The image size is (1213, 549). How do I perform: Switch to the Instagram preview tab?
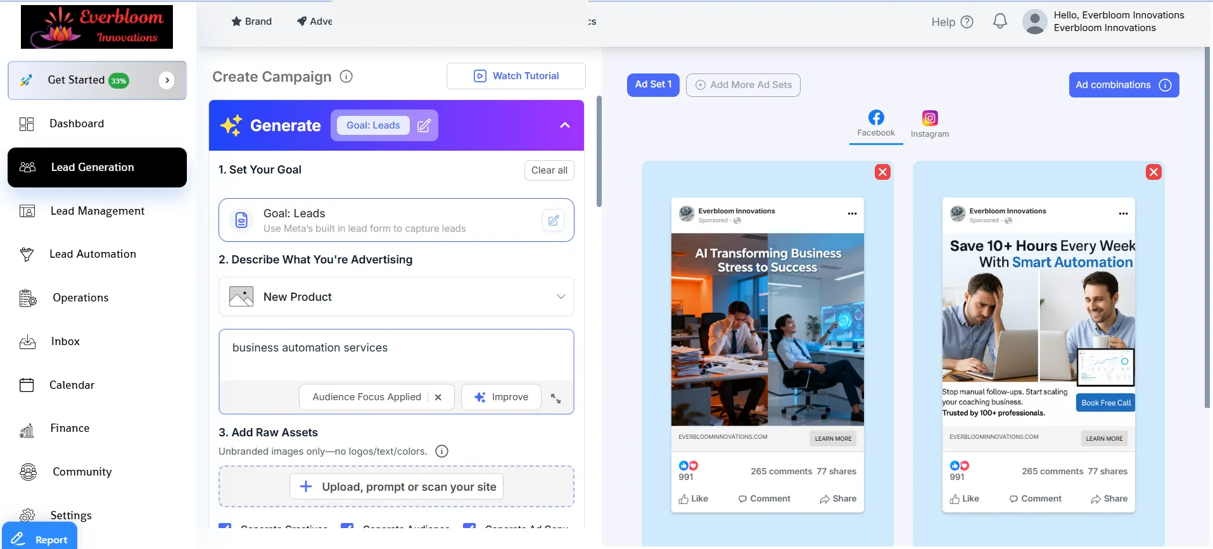point(929,124)
